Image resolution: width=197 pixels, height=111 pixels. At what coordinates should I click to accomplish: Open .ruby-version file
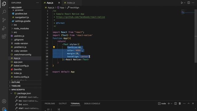(x=25, y=51)
